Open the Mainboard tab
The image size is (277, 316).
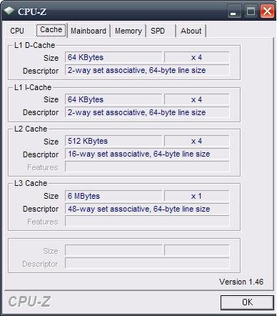(89, 31)
